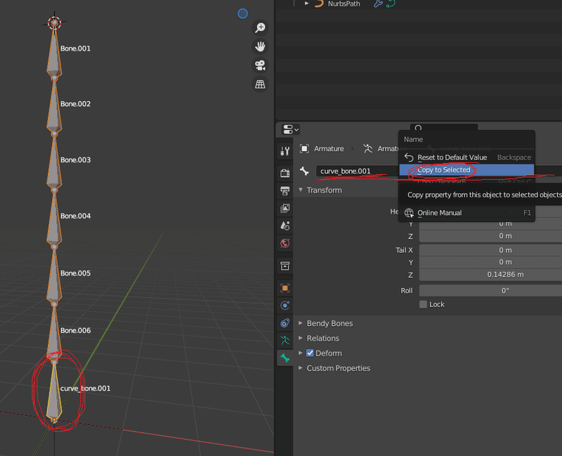This screenshot has width=562, height=456.
Task: Open the properties editor type dropdown
Action: [x=291, y=129]
